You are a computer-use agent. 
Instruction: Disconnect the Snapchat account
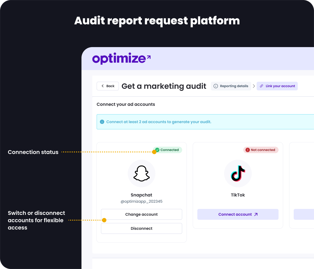pyautogui.click(x=141, y=228)
